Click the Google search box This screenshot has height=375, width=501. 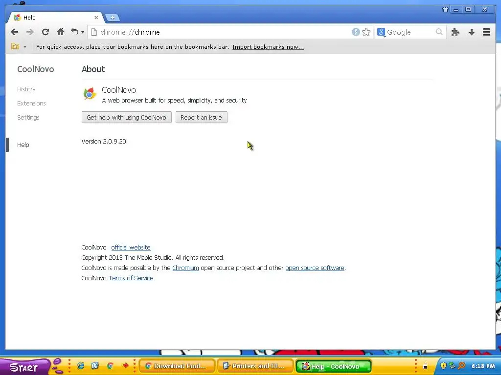[410, 32]
